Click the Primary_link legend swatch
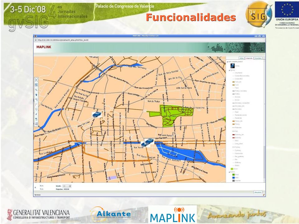 (x=233, y=121)
